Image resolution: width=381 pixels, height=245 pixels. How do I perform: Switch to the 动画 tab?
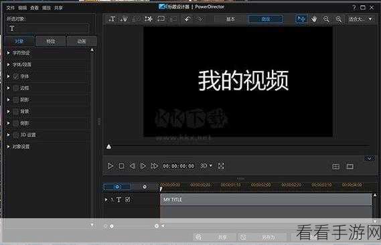[x=82, y=41]
